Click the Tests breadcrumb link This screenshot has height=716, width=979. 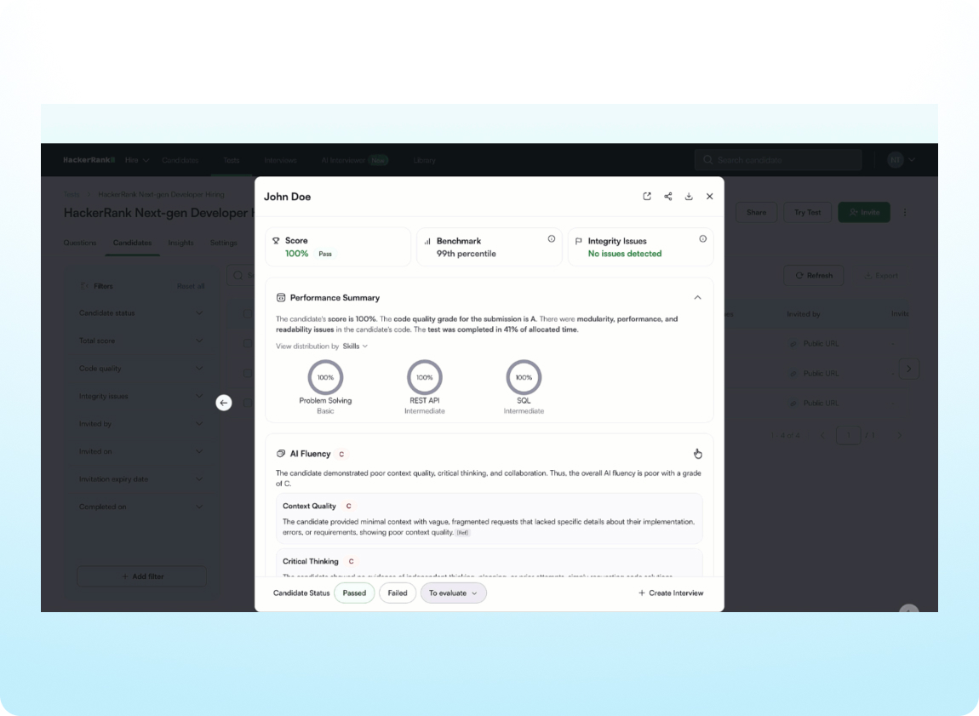[72, 195]
